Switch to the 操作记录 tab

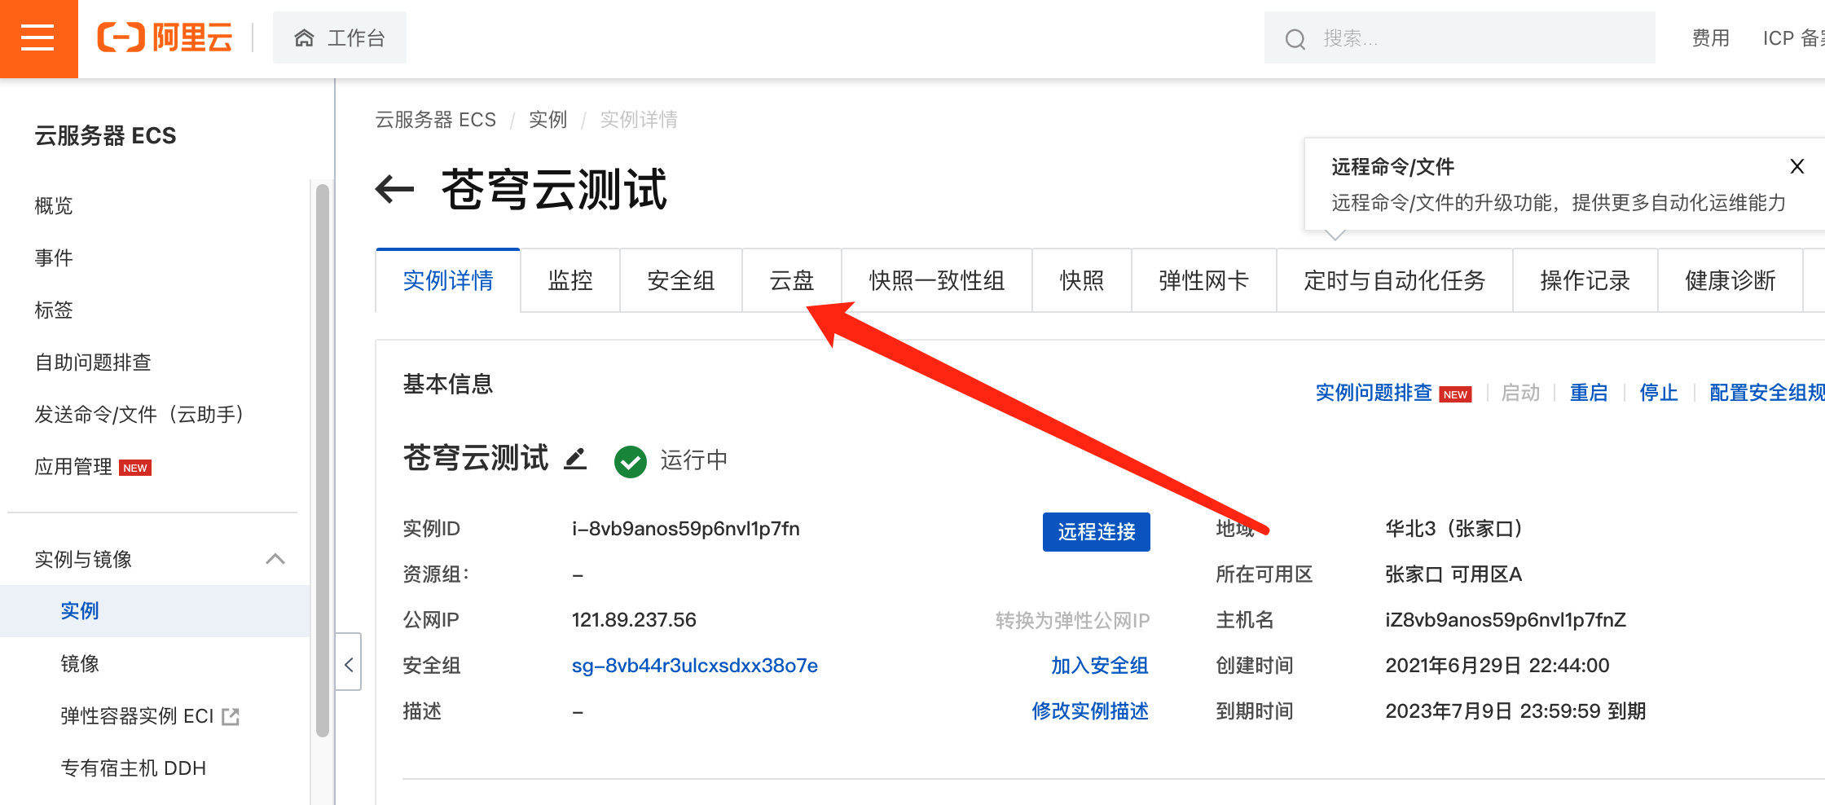tap(1585, 280)
